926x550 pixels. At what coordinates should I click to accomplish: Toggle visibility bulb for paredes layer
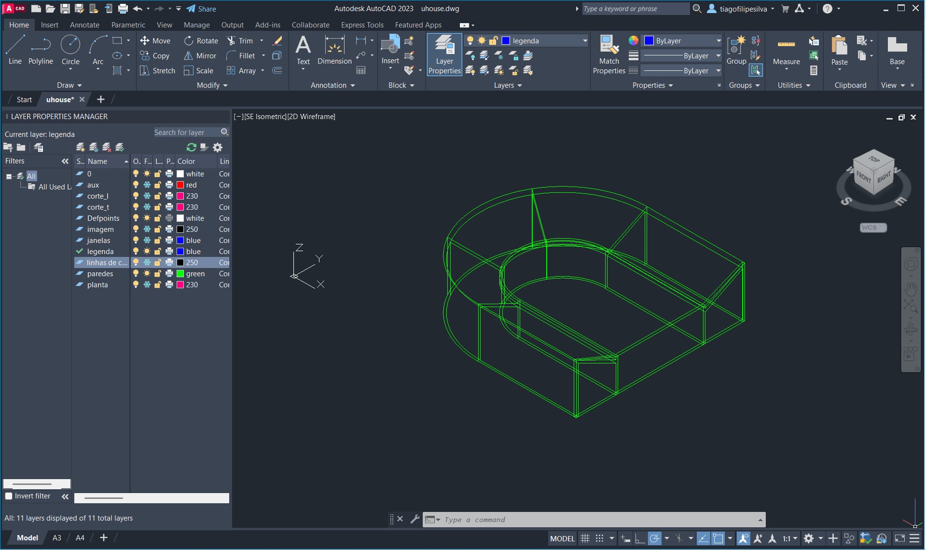(136, 274)
